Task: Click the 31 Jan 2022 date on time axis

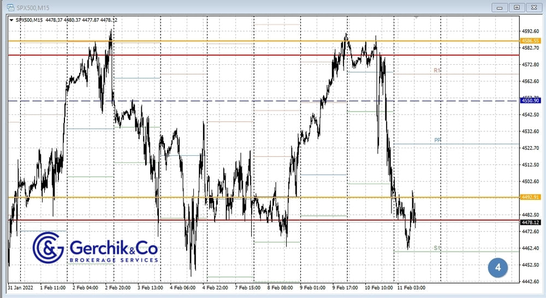Action: (x=21, y=287)
